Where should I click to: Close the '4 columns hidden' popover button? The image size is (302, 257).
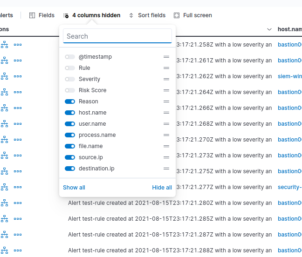92,15
